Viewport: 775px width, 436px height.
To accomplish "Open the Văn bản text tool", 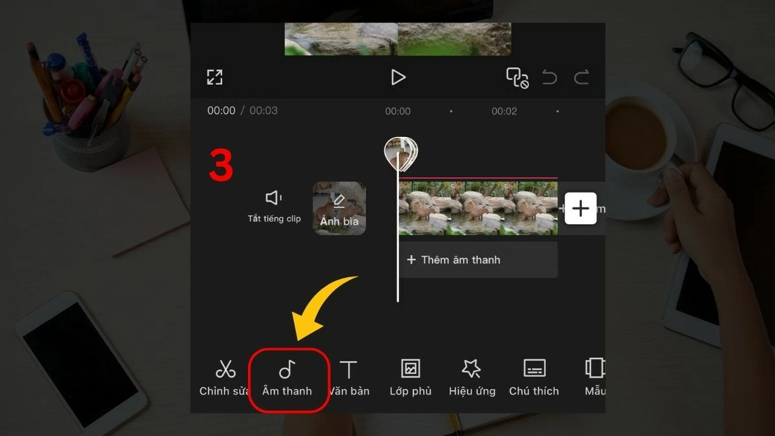I will [349, 377].
